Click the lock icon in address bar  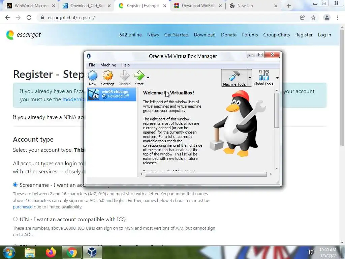click(x=42, y=18)
